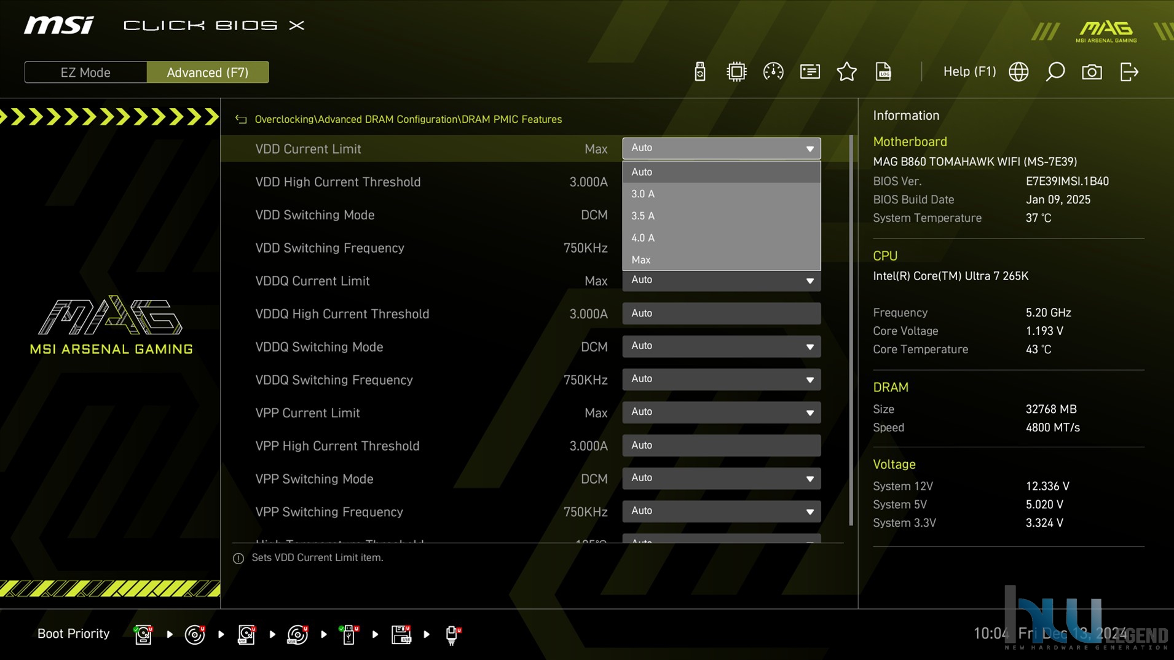Screen dimensions: 1174x660
Task: Open the VPP Current Limit dropdown
Action: 722,412
